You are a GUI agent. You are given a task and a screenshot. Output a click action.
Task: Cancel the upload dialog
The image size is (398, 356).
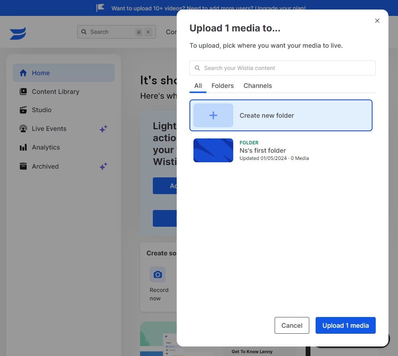click(x=292, y=325)
